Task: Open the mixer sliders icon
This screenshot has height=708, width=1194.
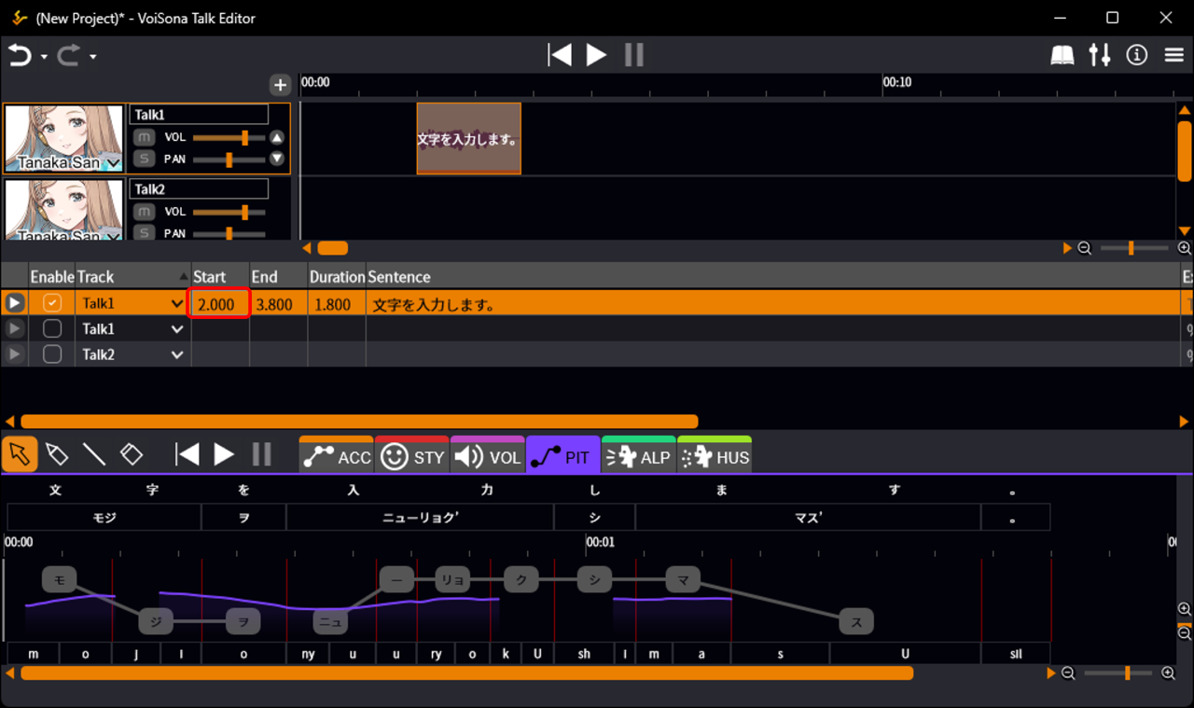Action: click(x=1100, y=56)
